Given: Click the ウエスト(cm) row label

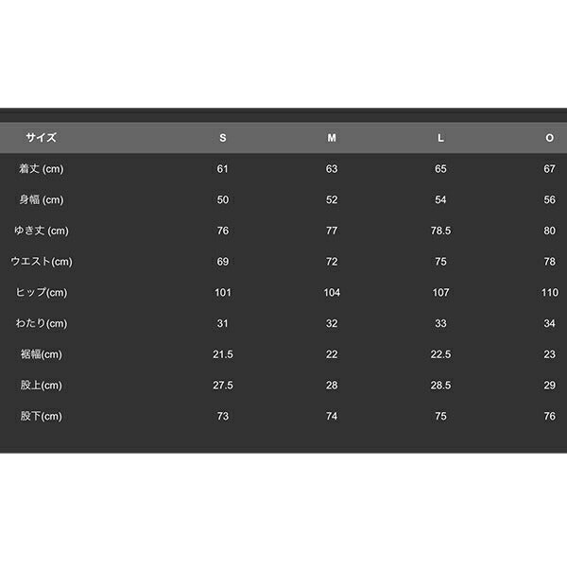Looking at the screenshot, I should pos(42,262).
